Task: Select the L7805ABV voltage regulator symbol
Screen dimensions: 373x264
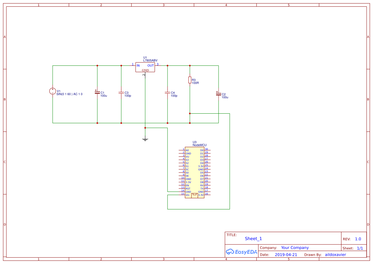Action: [x=145, y=67]
